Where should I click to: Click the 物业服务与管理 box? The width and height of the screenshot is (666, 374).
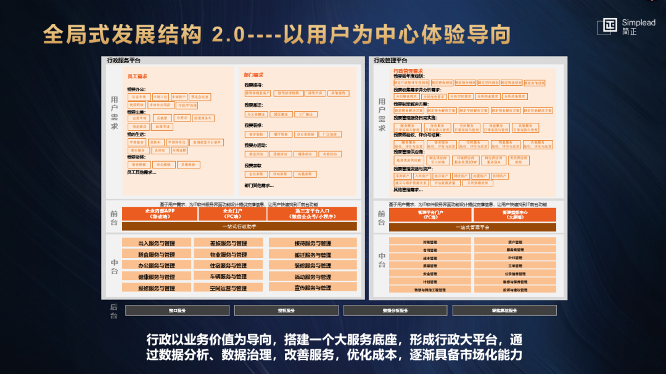coord(229,254)
